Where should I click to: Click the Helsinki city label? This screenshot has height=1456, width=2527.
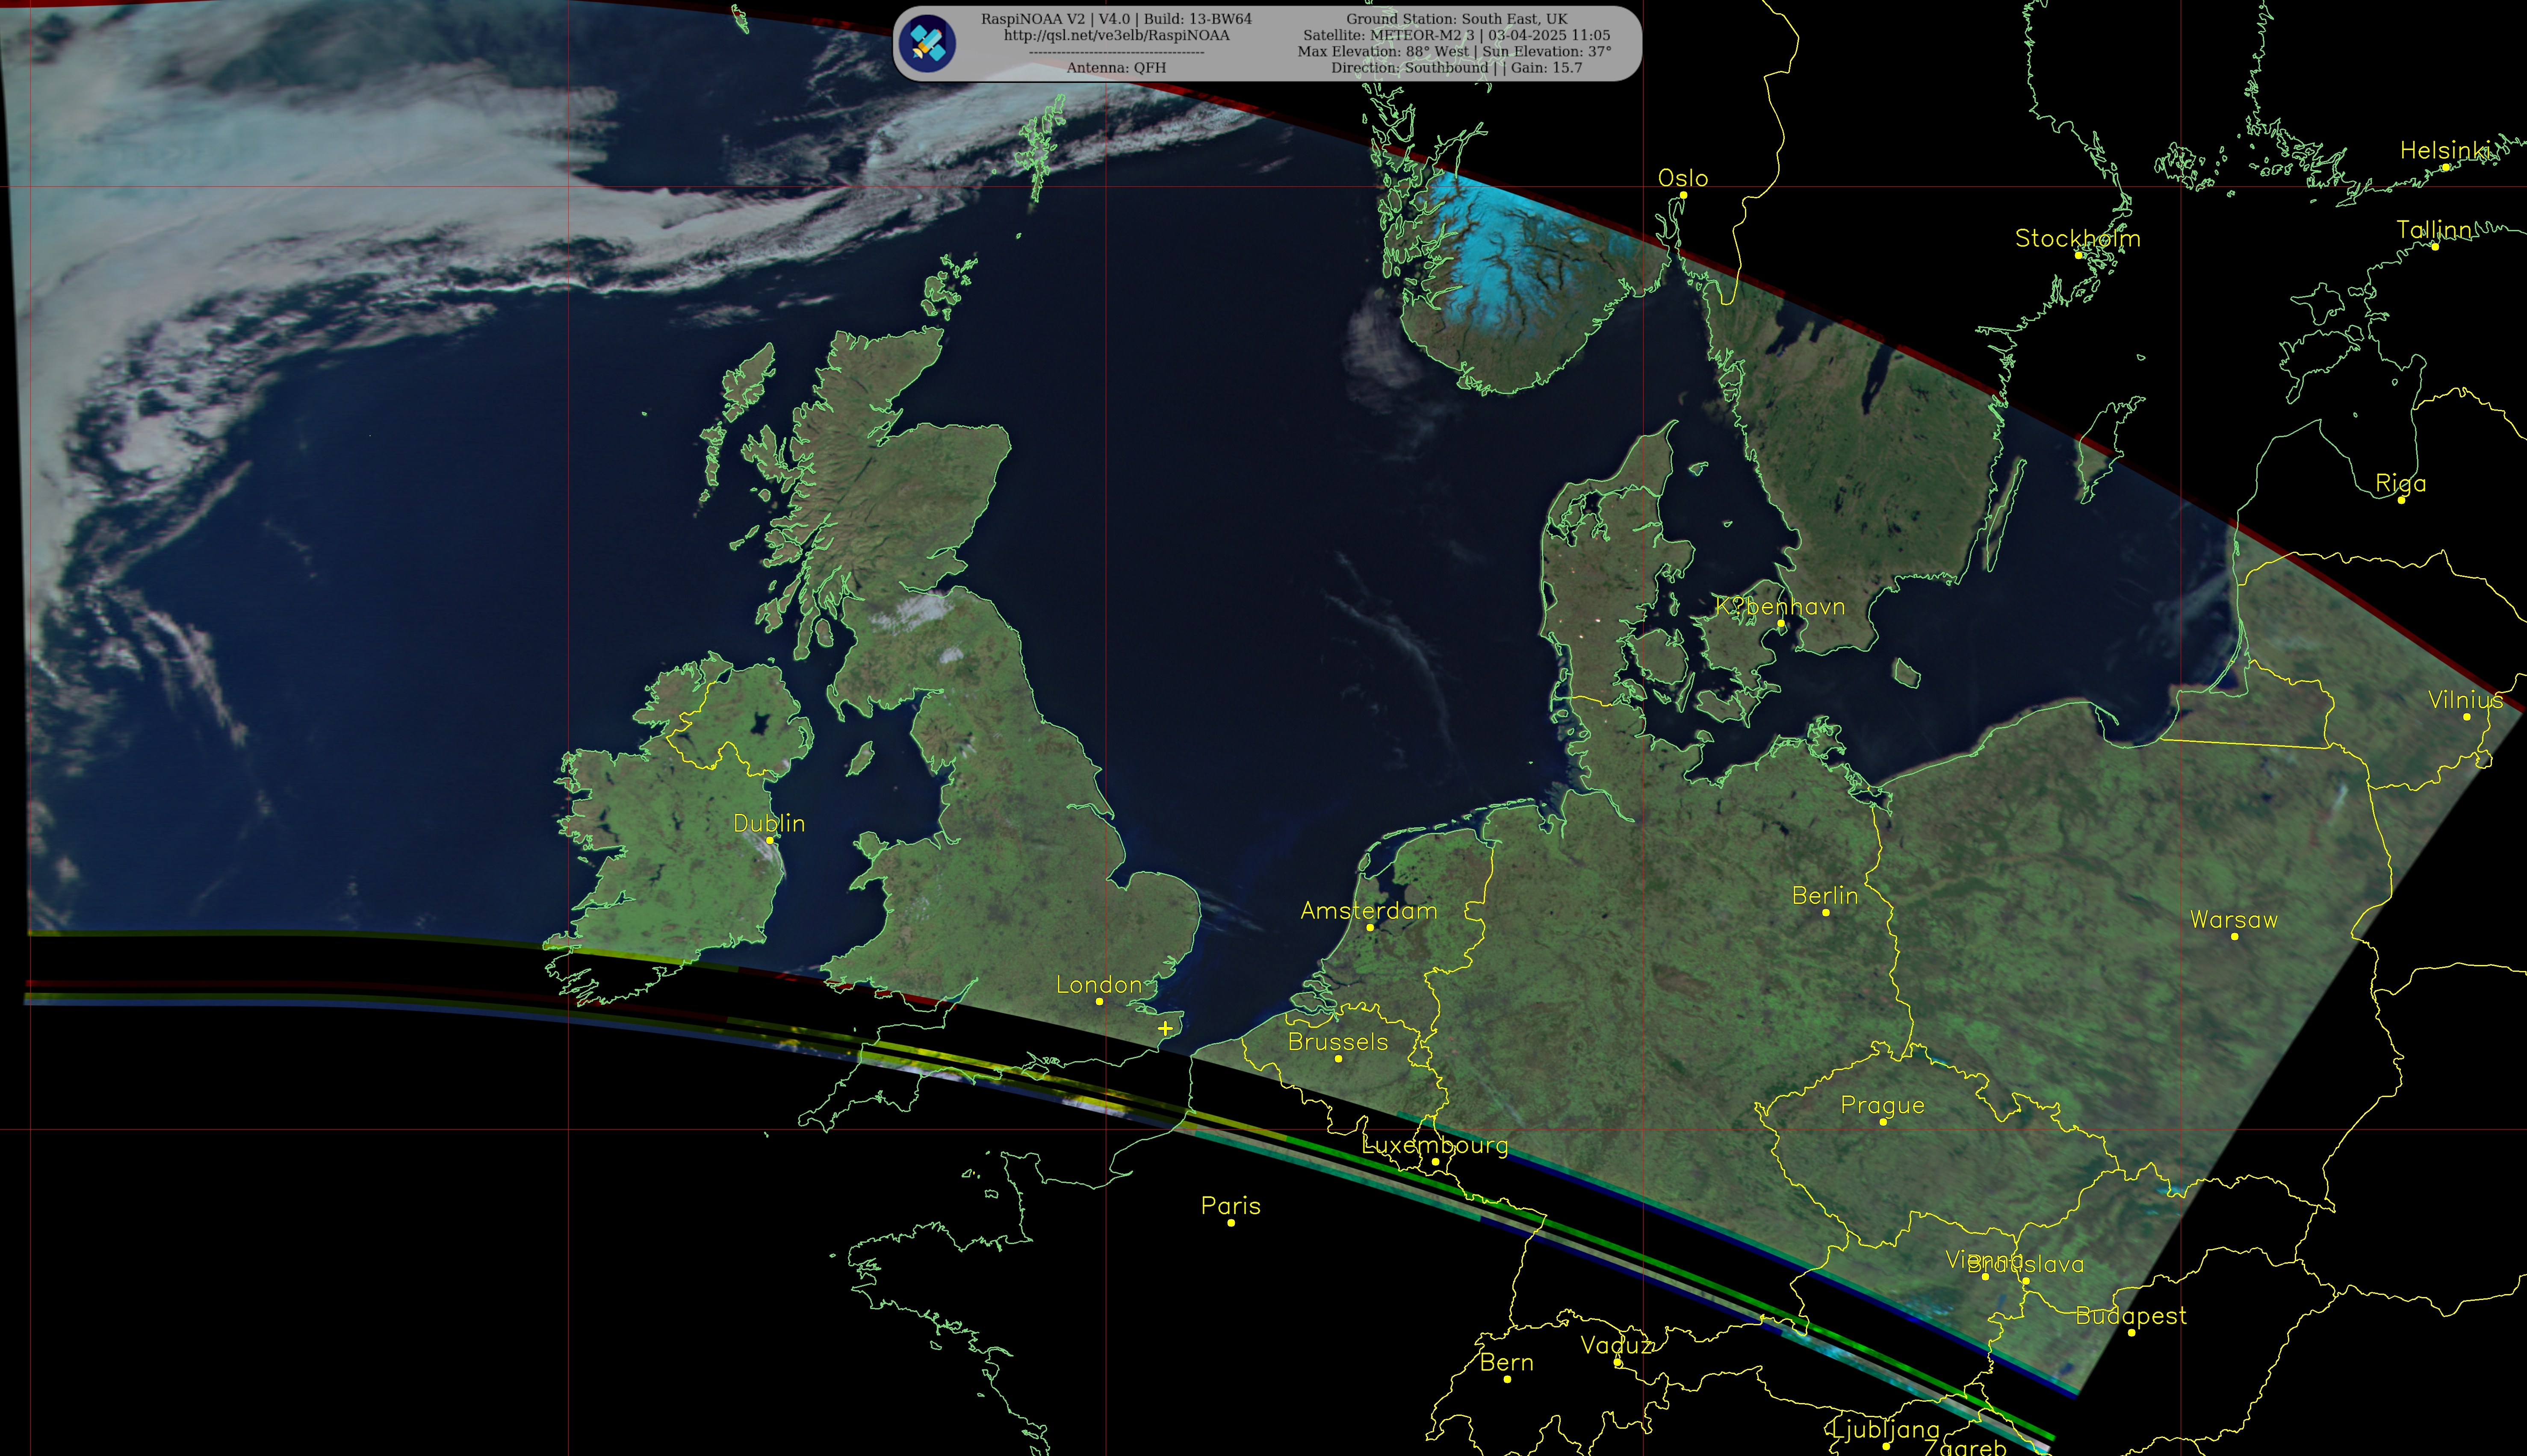(x=2444, y=150)
